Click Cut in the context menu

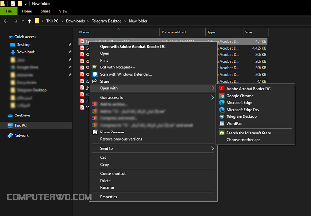tap(103, 157)
